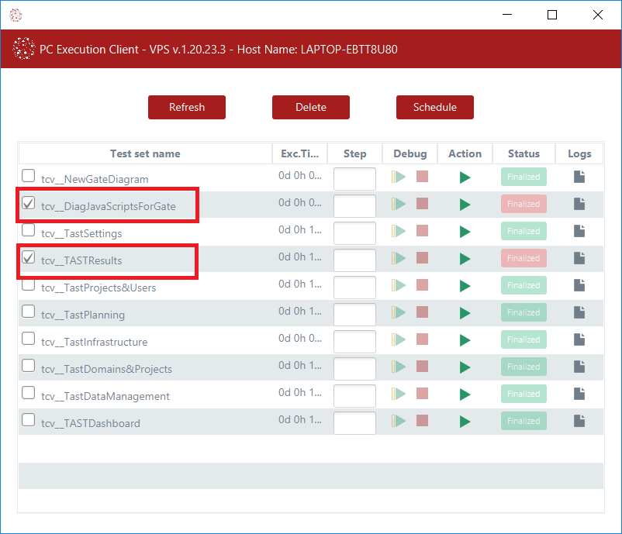622x534 pixels.
Task: Start step debug for tcv__TastDataManagement
Action: 399,394
